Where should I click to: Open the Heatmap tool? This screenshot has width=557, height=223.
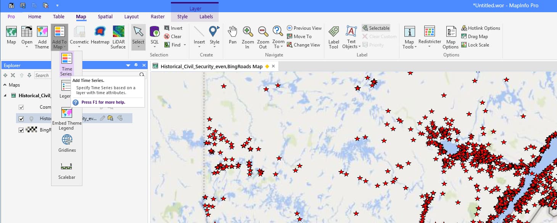[x=100, y=36]
